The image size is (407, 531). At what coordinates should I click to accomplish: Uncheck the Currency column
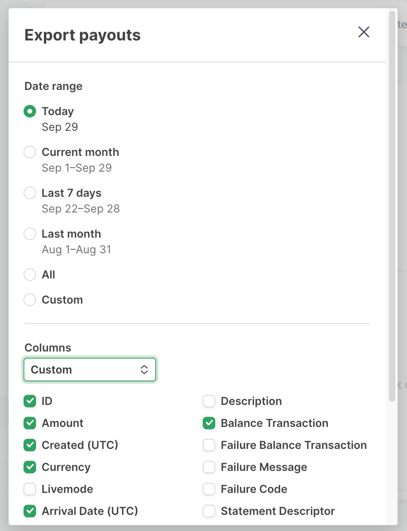30,467
